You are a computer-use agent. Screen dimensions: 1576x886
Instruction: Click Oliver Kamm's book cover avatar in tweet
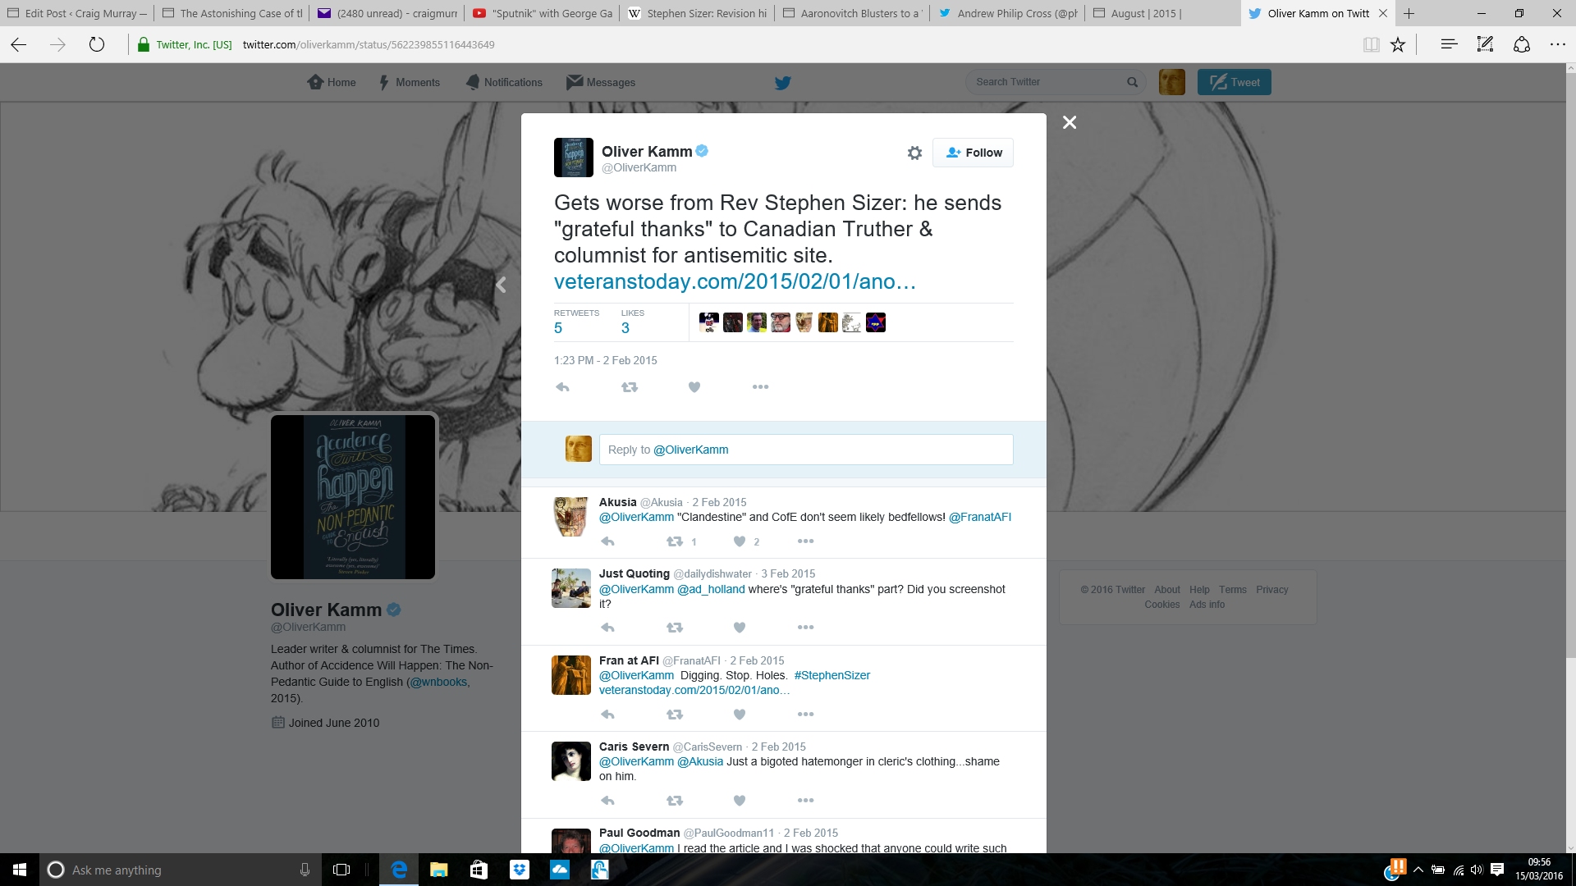coord(573,158)
